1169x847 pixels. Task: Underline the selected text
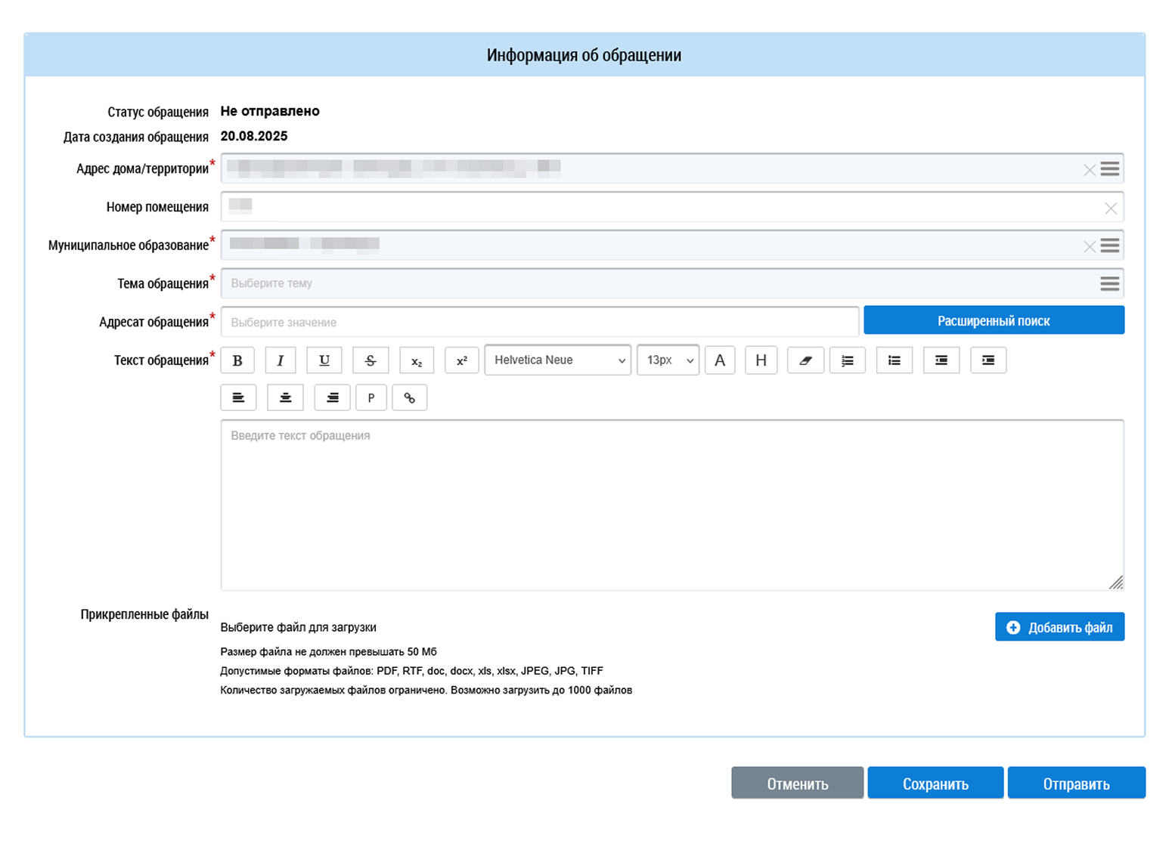324,360
